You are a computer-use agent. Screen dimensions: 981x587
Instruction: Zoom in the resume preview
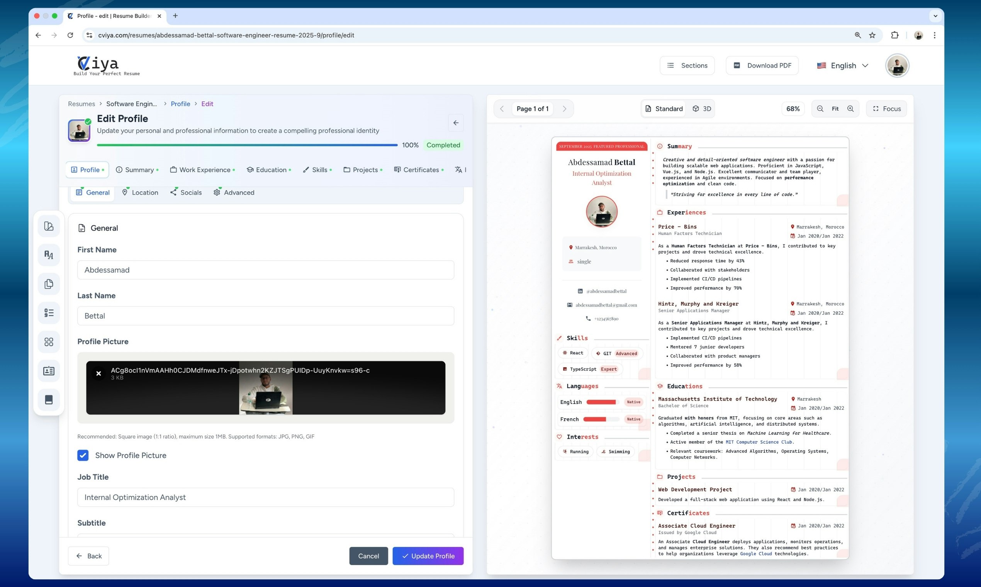point(850,109)
